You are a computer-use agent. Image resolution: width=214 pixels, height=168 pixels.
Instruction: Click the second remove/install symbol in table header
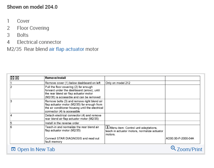17,78
